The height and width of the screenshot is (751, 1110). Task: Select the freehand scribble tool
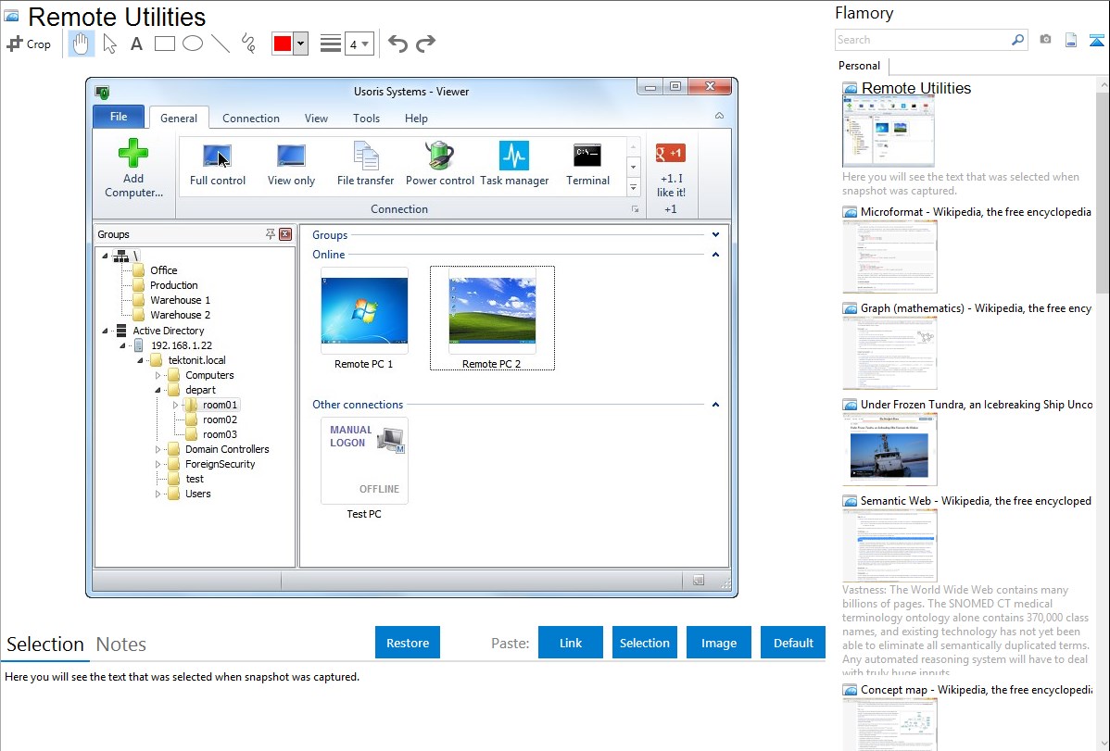(248, 44)
